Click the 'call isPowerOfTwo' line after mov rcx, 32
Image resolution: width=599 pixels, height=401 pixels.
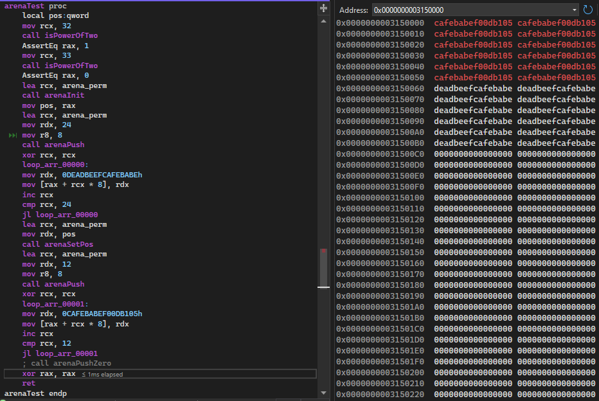click(60, 35)
